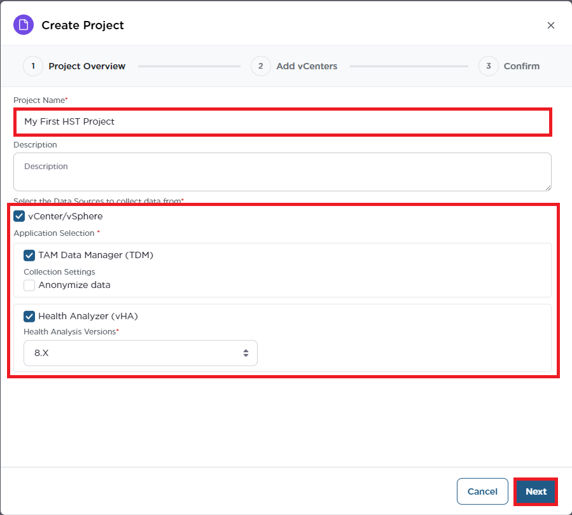Click the step 1 circle indicator
572x515 pixels.
tap(33, 66)
